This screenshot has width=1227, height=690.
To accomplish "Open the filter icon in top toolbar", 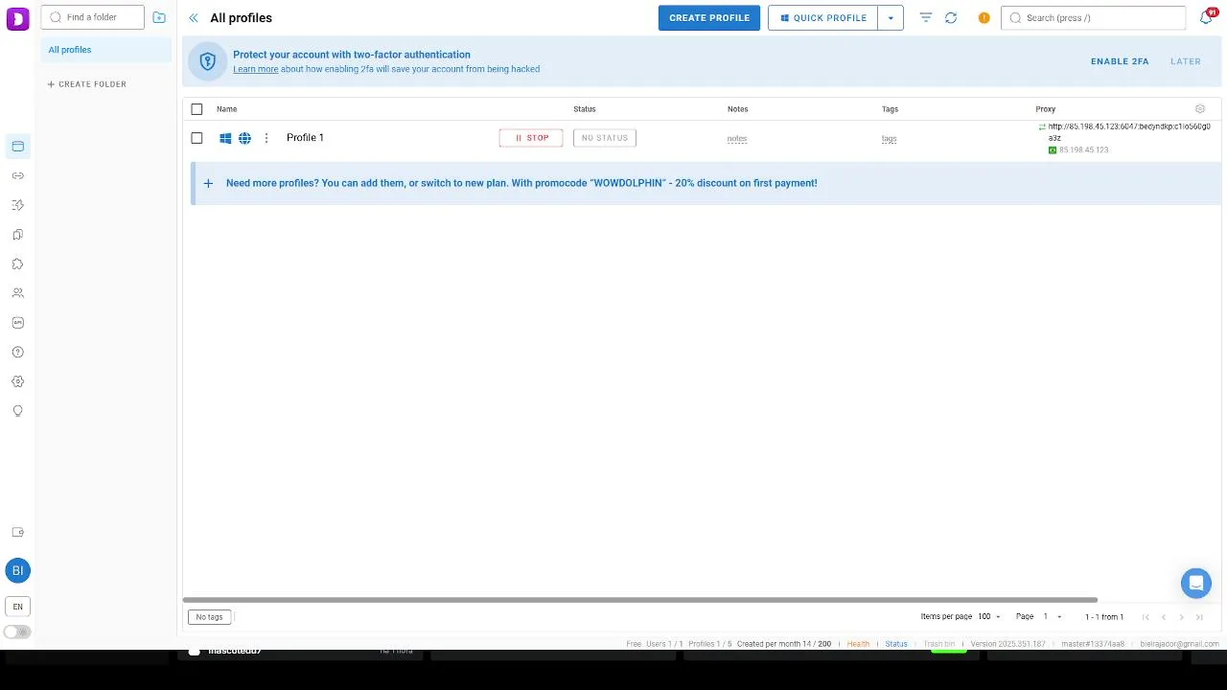I will pos(926,17).
